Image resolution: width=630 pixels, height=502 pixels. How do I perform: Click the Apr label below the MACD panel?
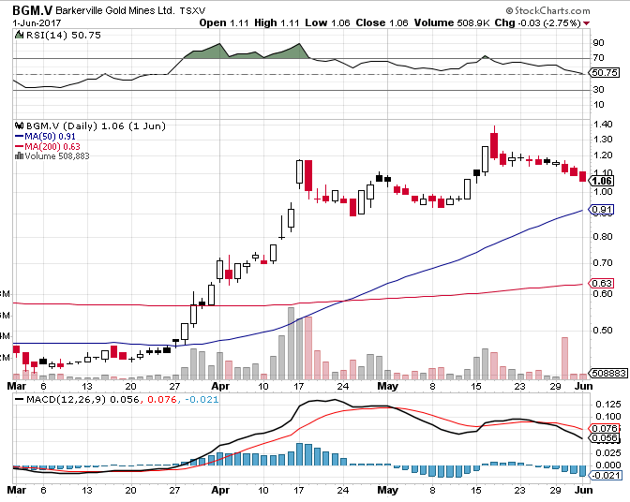(x=220, y=491)
